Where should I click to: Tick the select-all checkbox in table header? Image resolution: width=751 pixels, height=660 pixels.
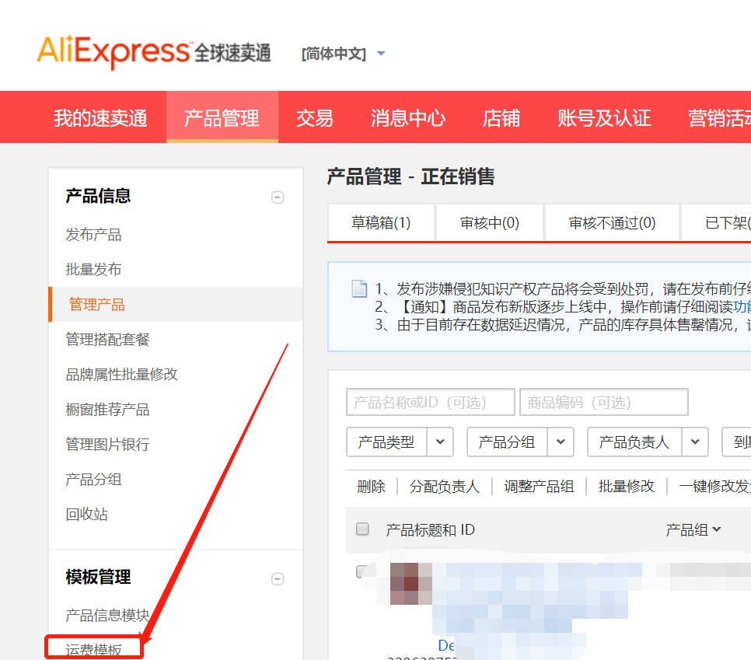[362, 529]
